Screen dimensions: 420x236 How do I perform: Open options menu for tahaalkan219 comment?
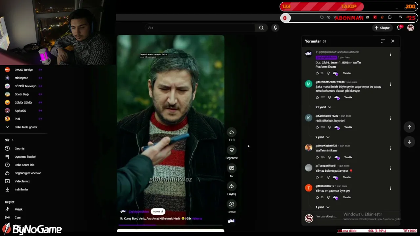point(390,188)
